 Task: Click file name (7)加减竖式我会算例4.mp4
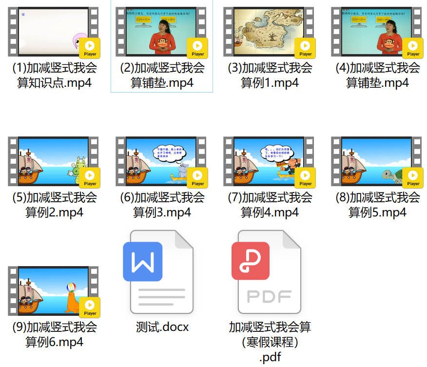click(270, 205)
